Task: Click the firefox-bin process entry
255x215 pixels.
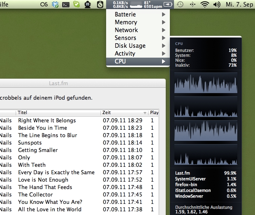Action: [x=206, y=185]
